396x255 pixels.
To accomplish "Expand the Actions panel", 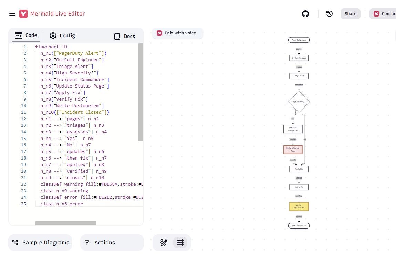I will click(x=112, y=242).
